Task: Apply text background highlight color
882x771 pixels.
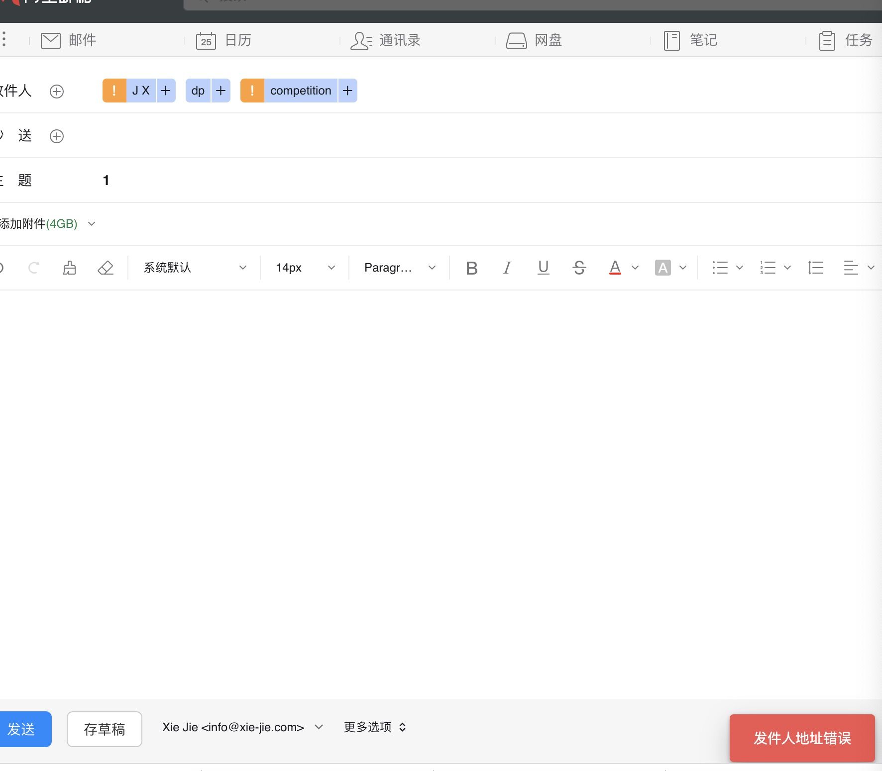Action: tap(663, 268)
